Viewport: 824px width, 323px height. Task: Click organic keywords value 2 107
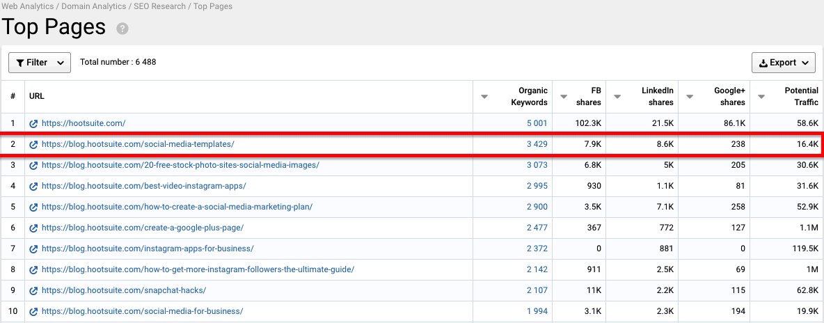pyautogui.click(x=537, y=290)
